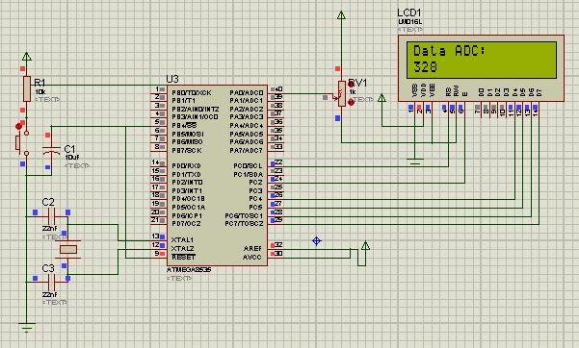The width and height of the screenshot is (579, 348).
Task: Click the <TEXT> placeholder under LM016L
Action: tap(410, 30)
